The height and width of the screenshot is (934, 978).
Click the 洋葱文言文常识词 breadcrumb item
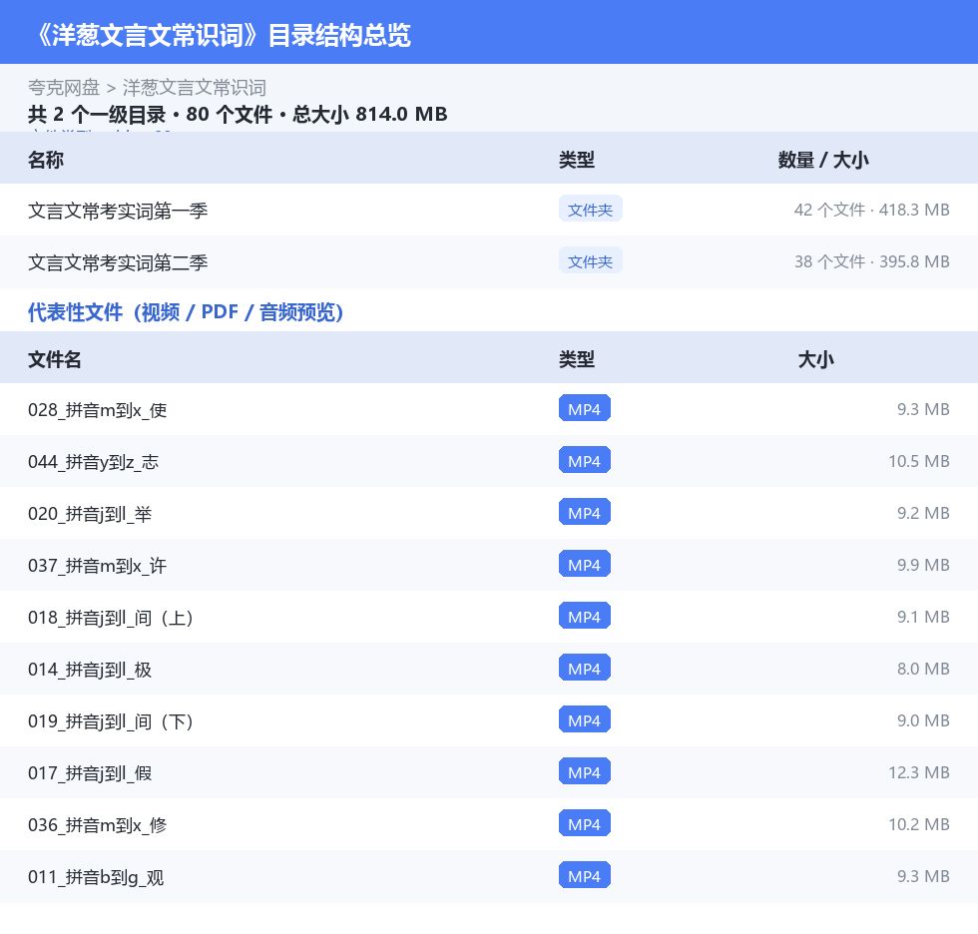(x=194, y=88)
